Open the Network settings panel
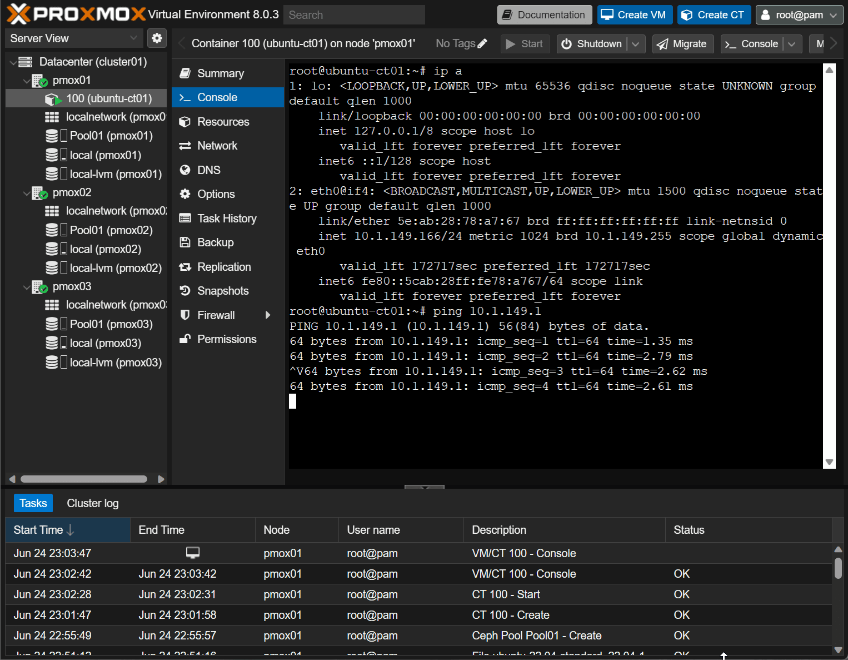This screenshot has width=848, height=660. [x=217, y=146]
